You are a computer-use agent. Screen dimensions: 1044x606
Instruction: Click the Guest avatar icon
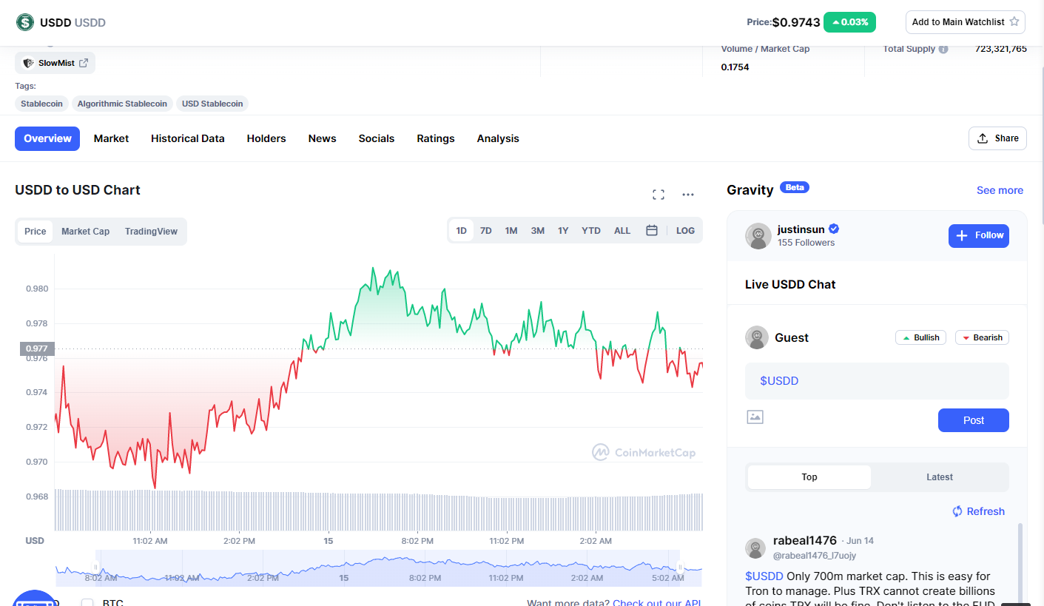point(757,337)
